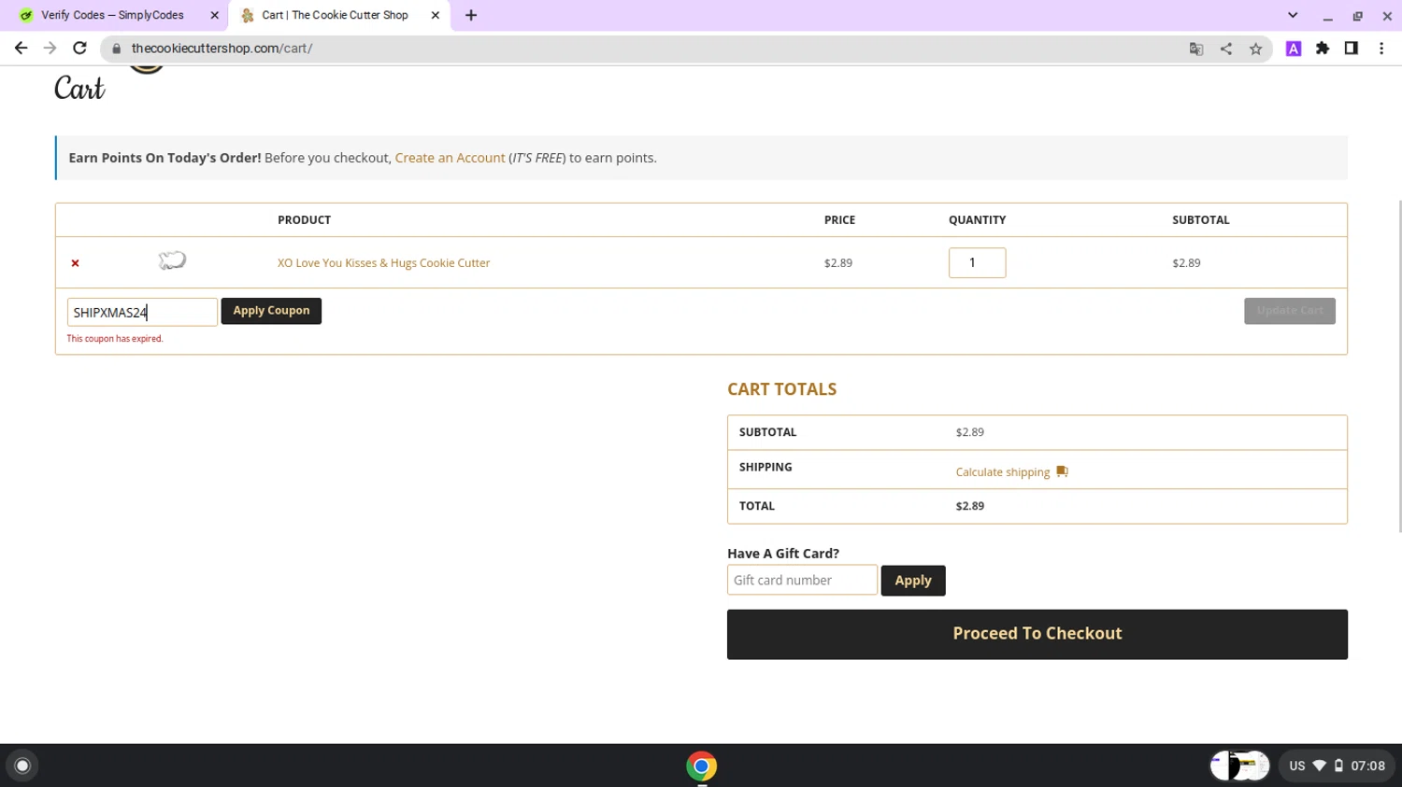Toggle the browser side panel
1402x787 pixels.
1352,49
